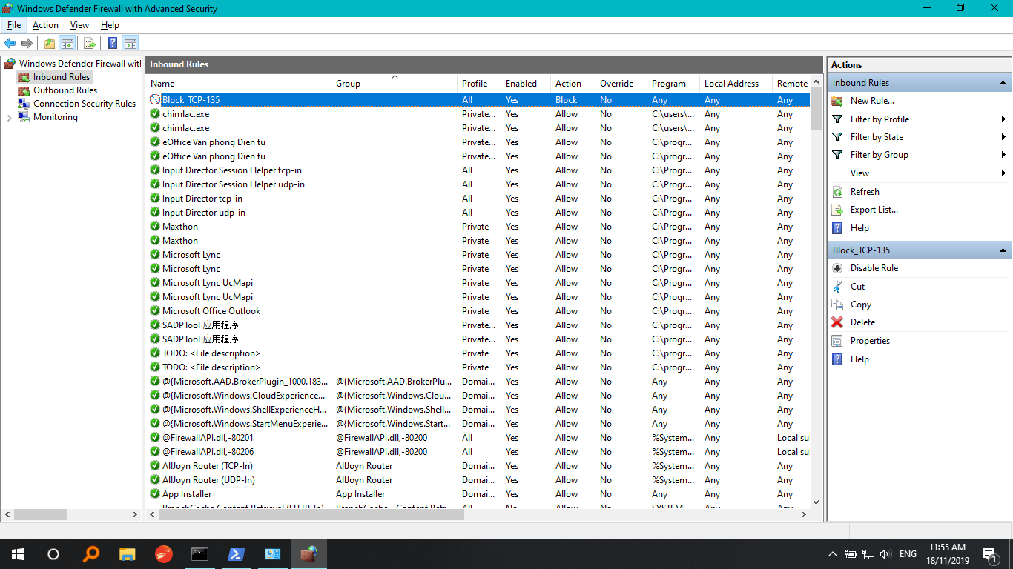Open the Filter by Profile submenu
1013x569 pixels.
(x=880, y=119)
